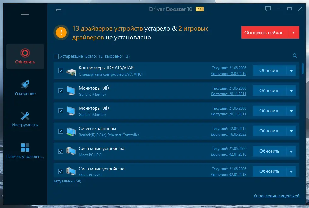The image size is (309, 208).
Task: Uncheck the Контроллеры IDE ATA/ATAPI checkbox
Action: [61, 71]
